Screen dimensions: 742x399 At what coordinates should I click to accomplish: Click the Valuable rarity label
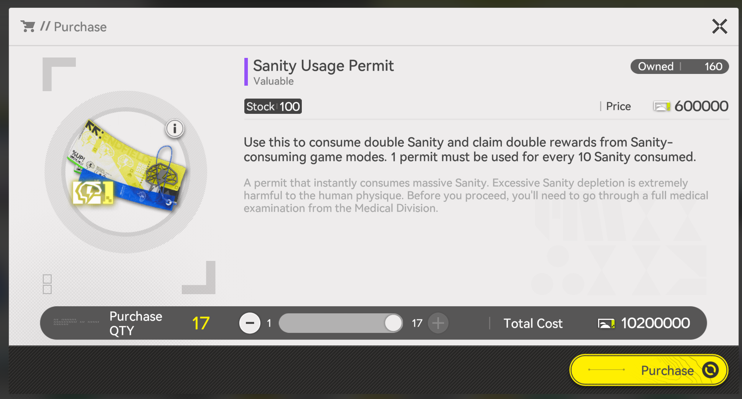[x=273, y=81]
